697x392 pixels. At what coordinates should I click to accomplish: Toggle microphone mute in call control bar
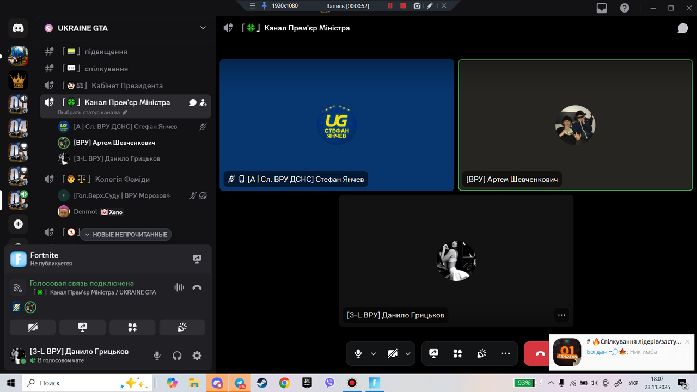[358, 353]
